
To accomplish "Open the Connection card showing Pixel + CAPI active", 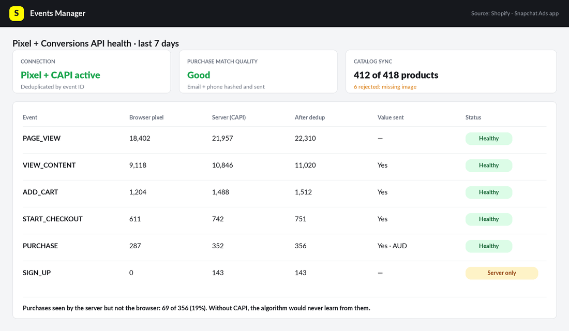I will pos(92,71).
